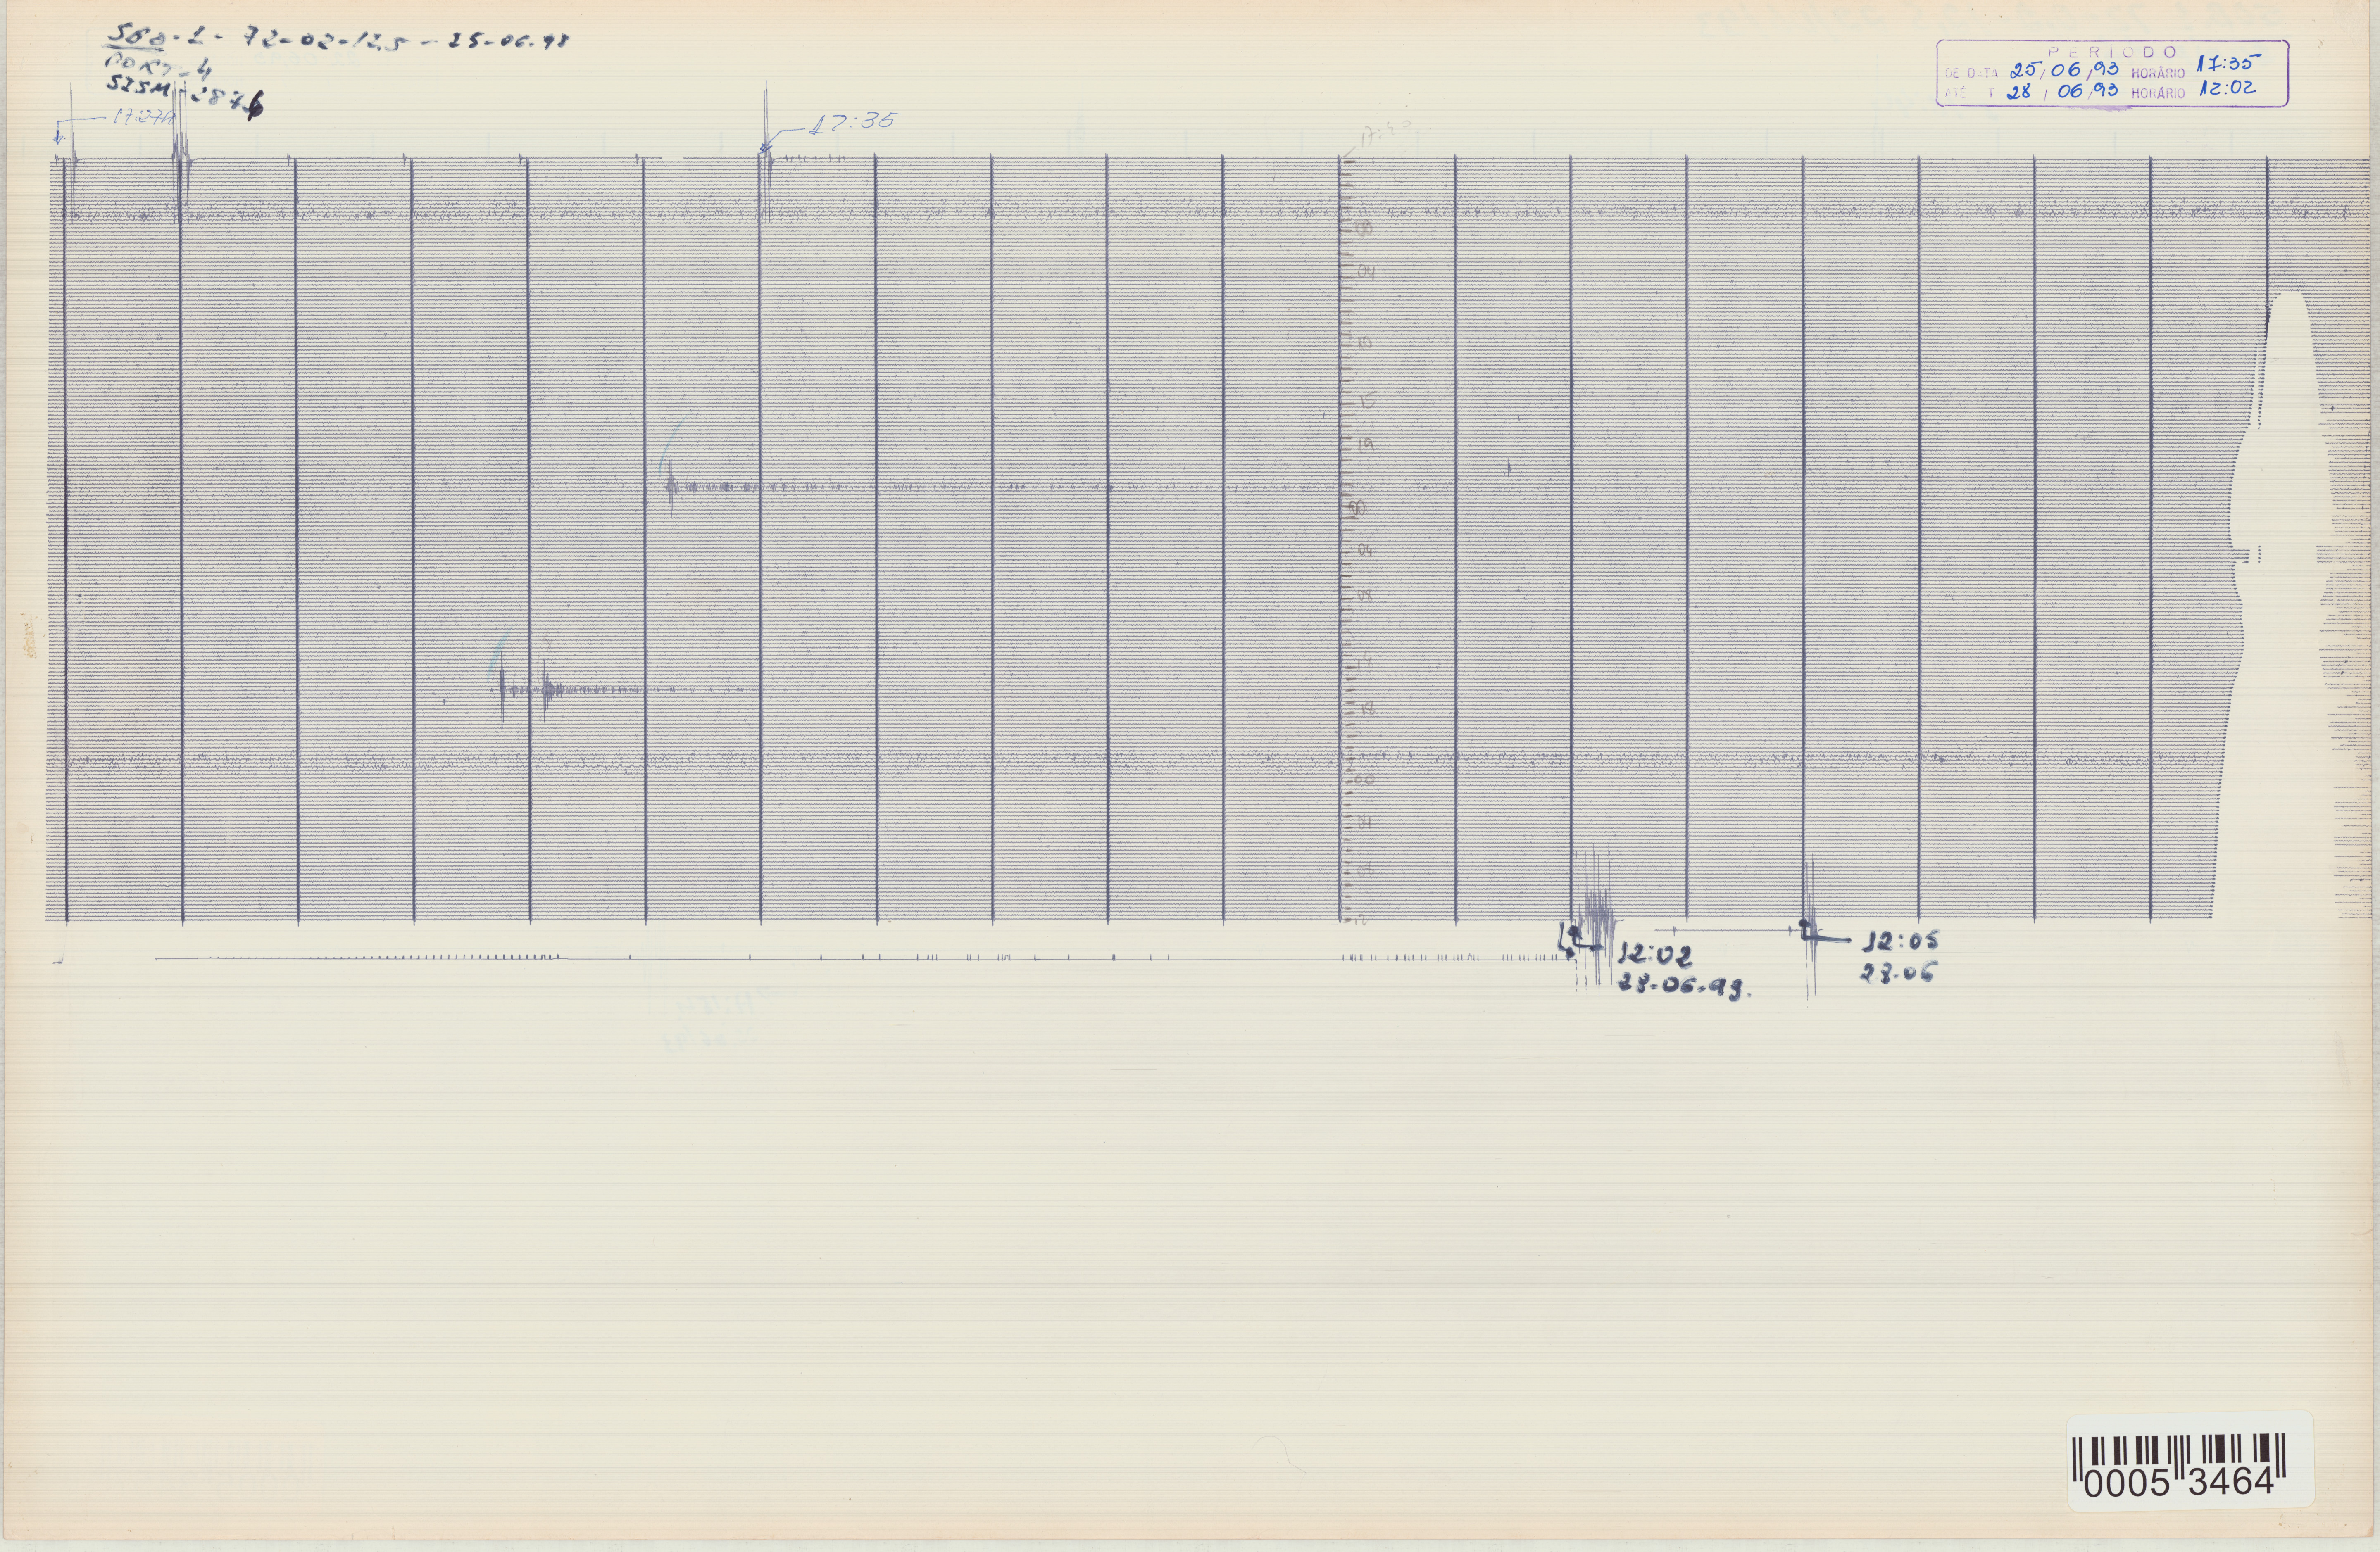The image size is (2380, 1552).
Task: Click the handwritten "12:02" mark below trace
Action: (x=1655, y=955)
